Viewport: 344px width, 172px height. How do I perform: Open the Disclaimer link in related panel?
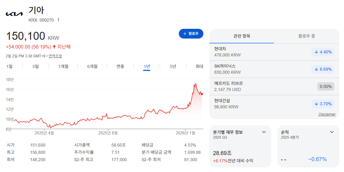pyautogui.click(x=327, y=114)
